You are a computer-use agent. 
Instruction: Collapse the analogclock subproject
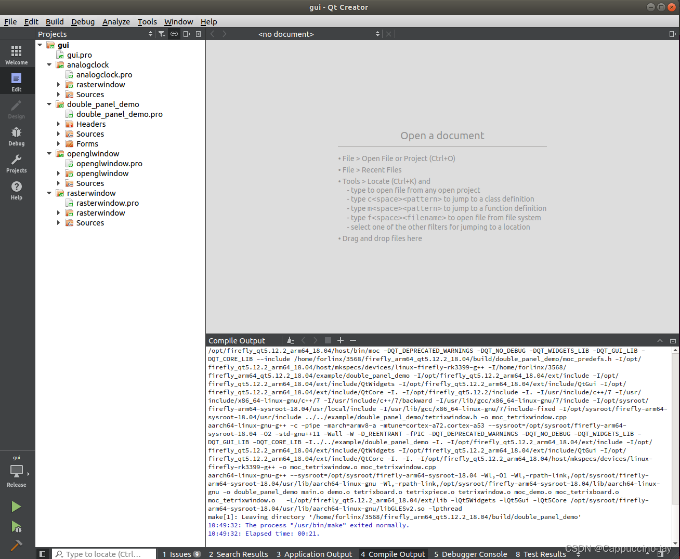[49, 65]
